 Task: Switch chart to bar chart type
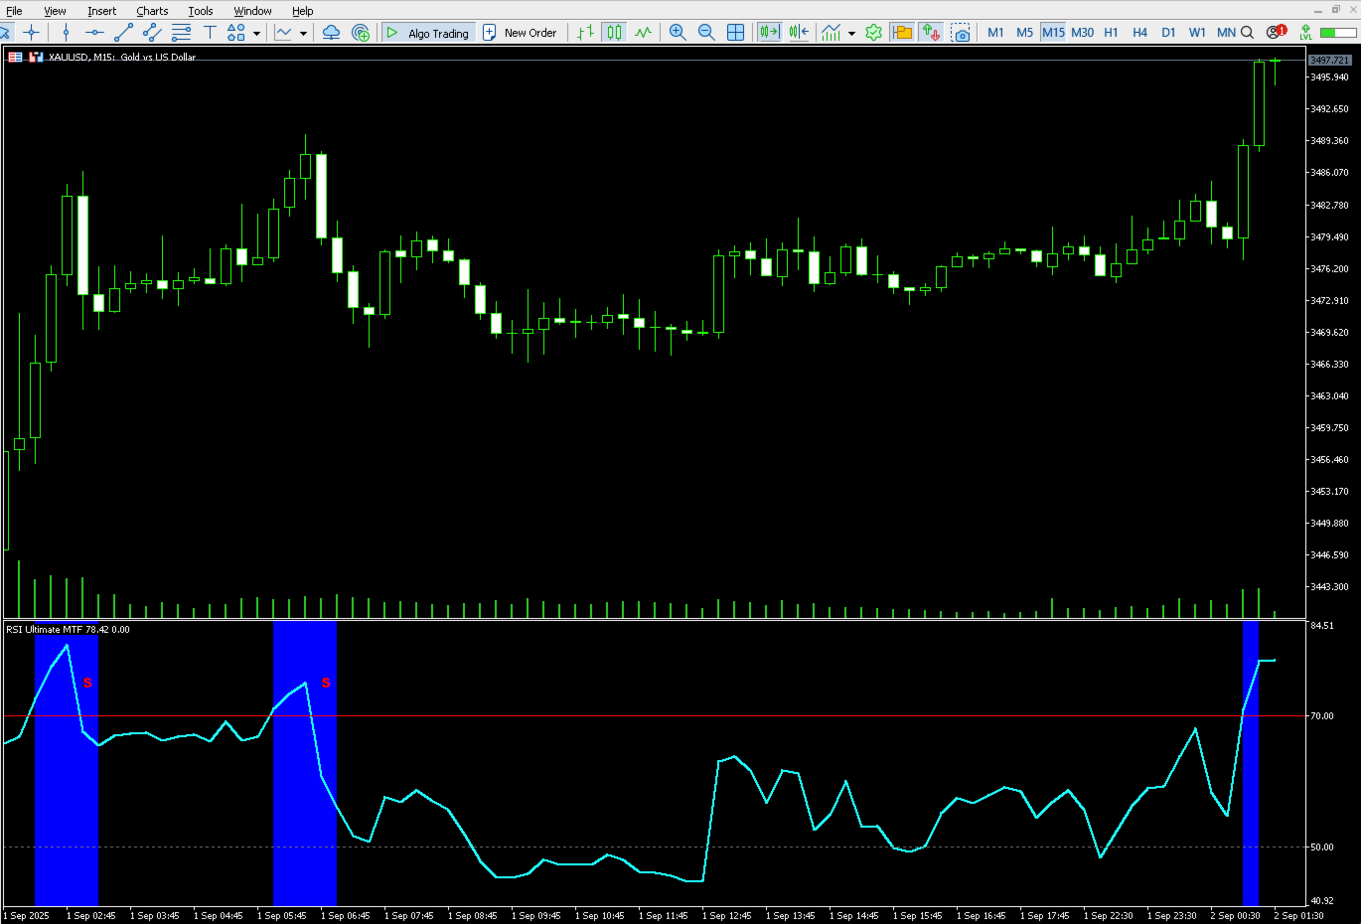point(586,33)
